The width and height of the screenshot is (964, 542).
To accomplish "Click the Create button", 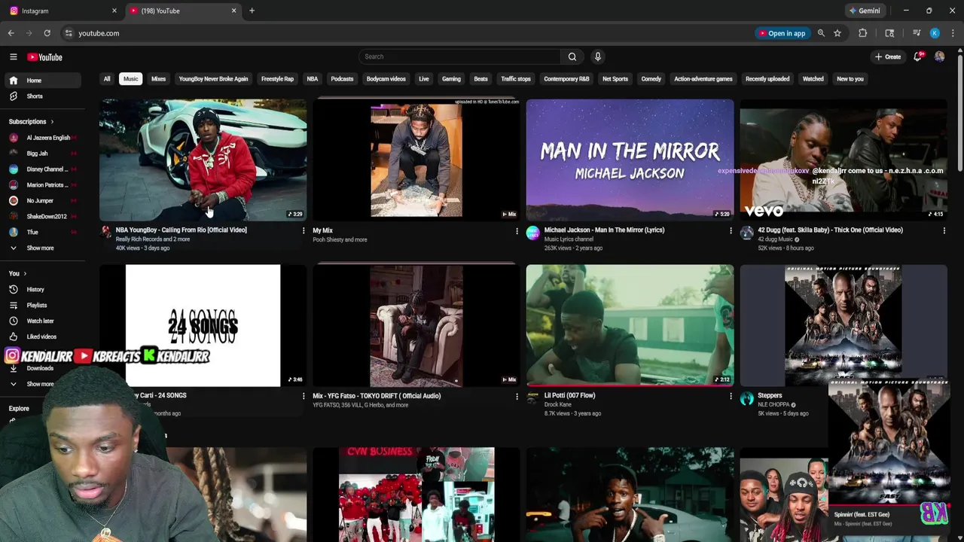I will [x=888, y=57].
